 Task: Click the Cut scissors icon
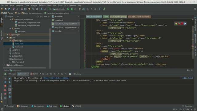(x=22, y=9)
